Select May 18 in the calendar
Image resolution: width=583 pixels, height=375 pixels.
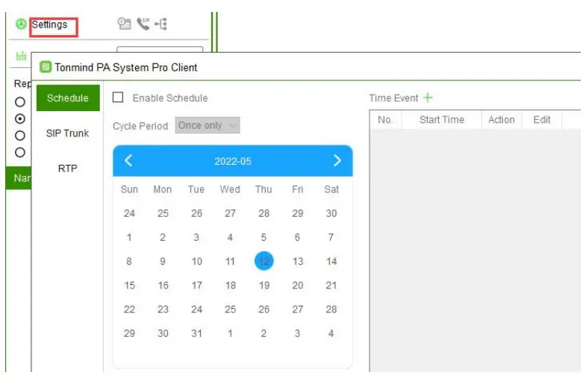tap(230, 285)
